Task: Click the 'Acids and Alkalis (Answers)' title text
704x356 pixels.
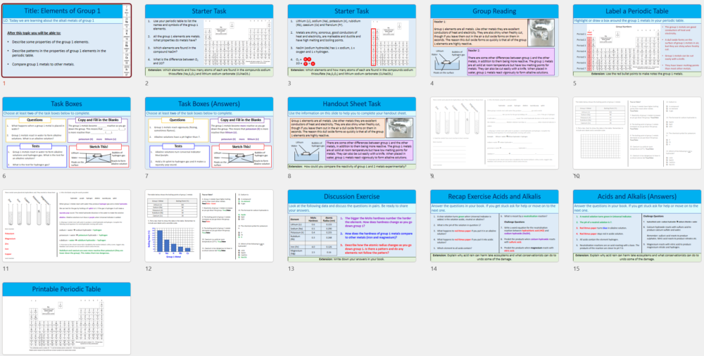Action: (636, 196)
